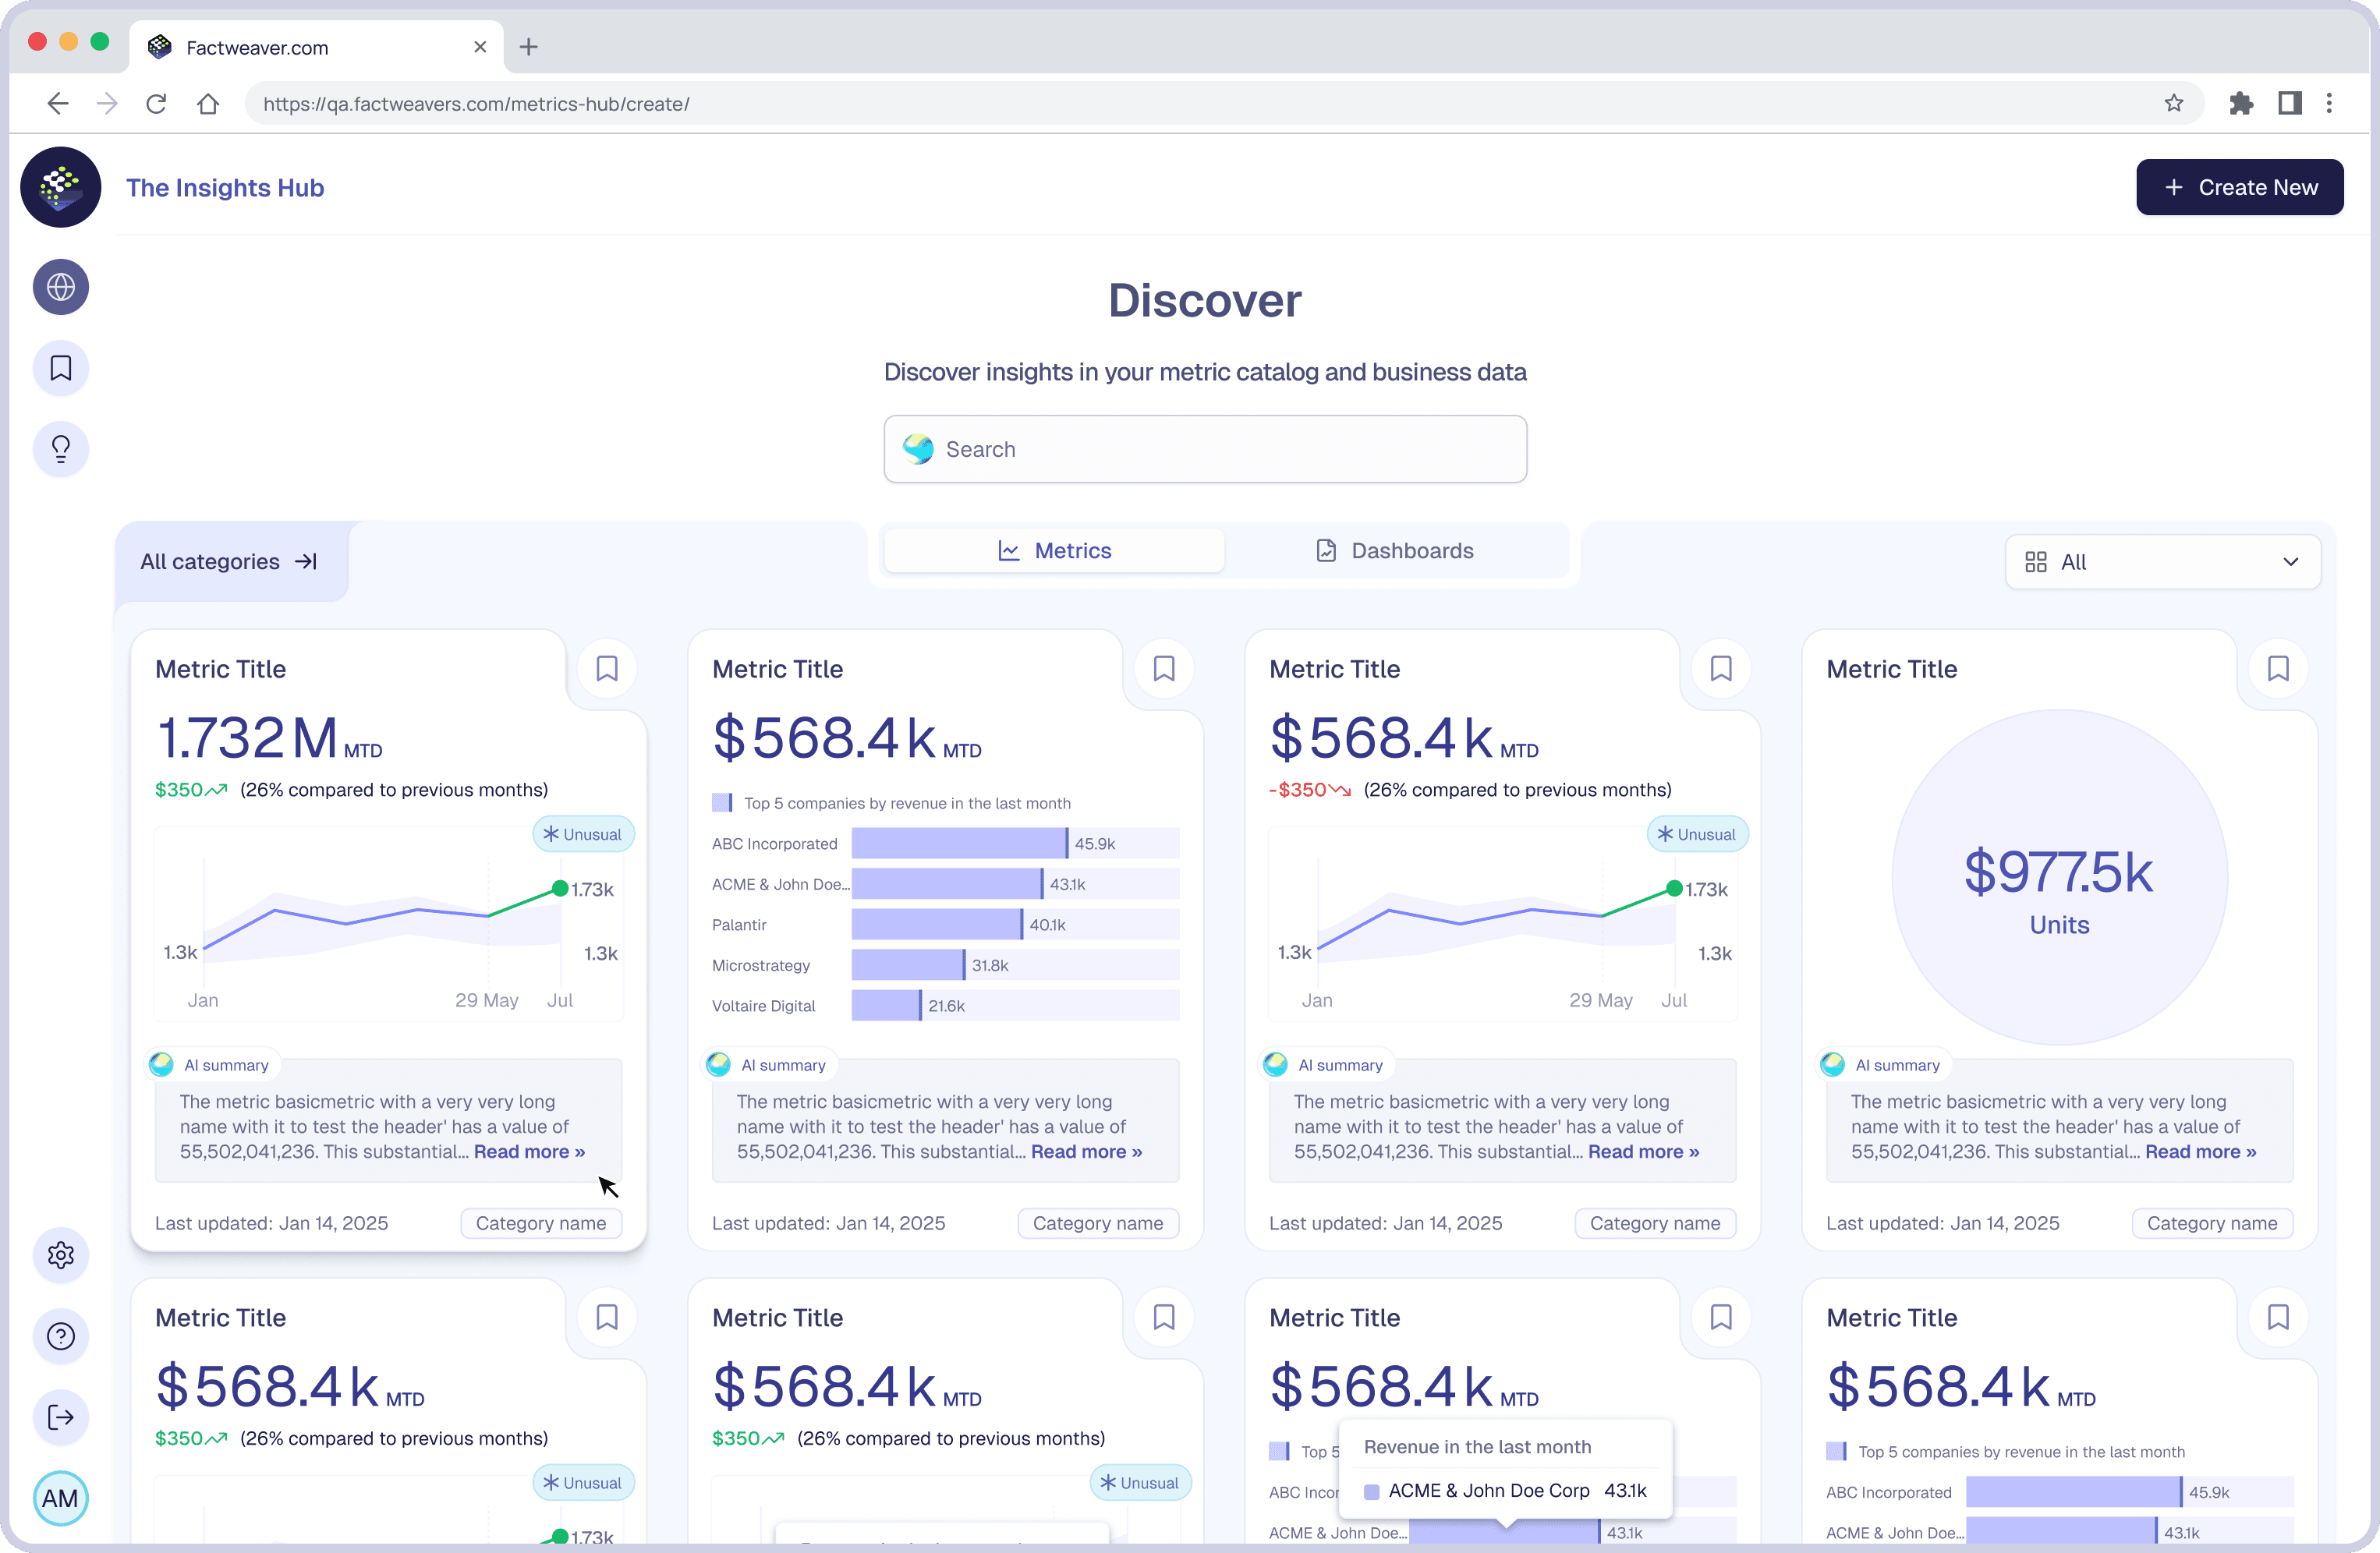Click the Create New button
The width and height of the screenshot is (2380, 1553).
click(2240, 187)
